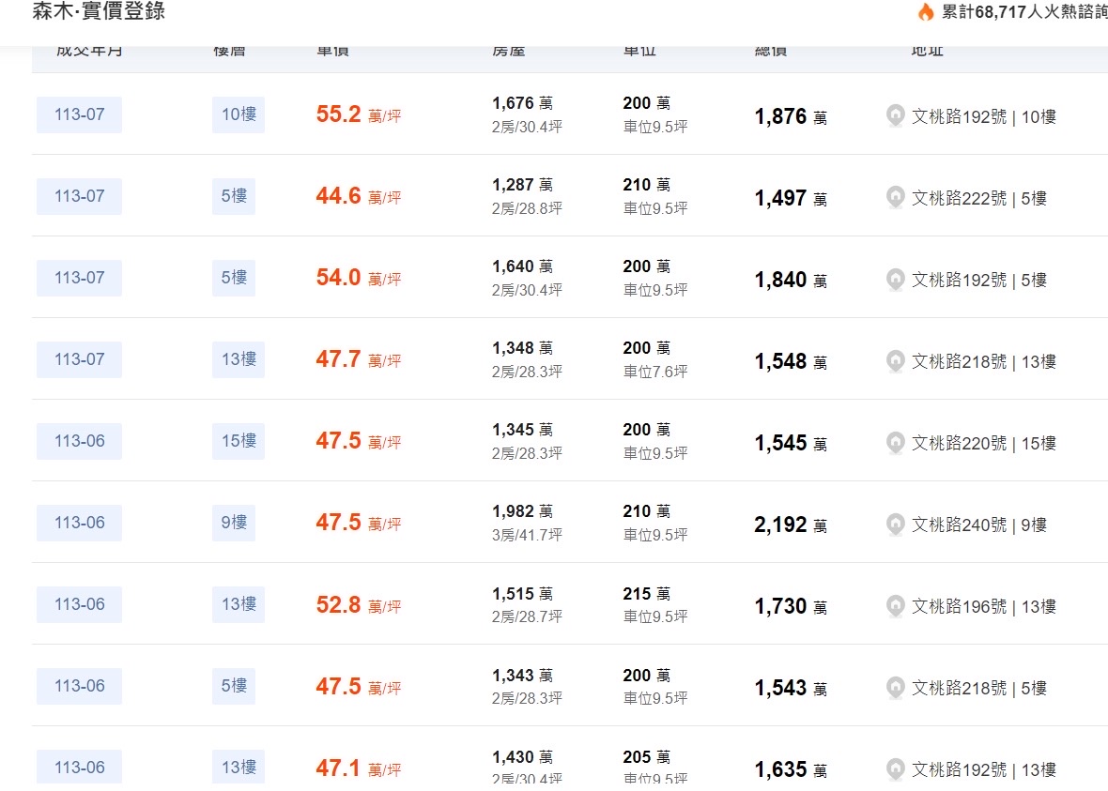This screenshot has height=791, width=1108.
Task: Open the map pin for 文桃路218號 13樓
Action: (x=896, y=361)
